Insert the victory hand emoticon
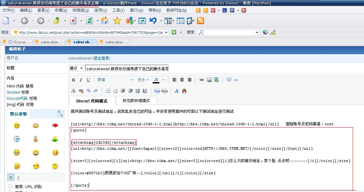Viewport: 364px width, 192px height. 36,139
